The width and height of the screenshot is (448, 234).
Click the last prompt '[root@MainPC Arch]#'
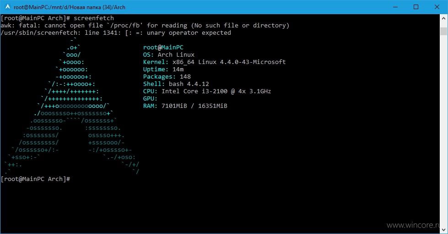(x=35, y=179)
